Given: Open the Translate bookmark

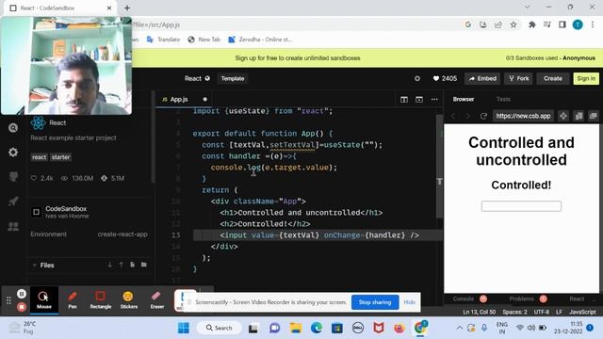Looking at the screenshot, I should (x=163, y=40).
